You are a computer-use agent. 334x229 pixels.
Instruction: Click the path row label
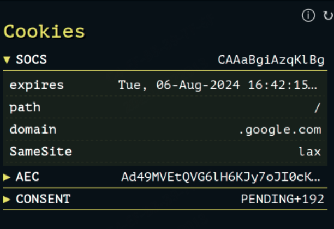pyautogui.click(x=25, y=107)
